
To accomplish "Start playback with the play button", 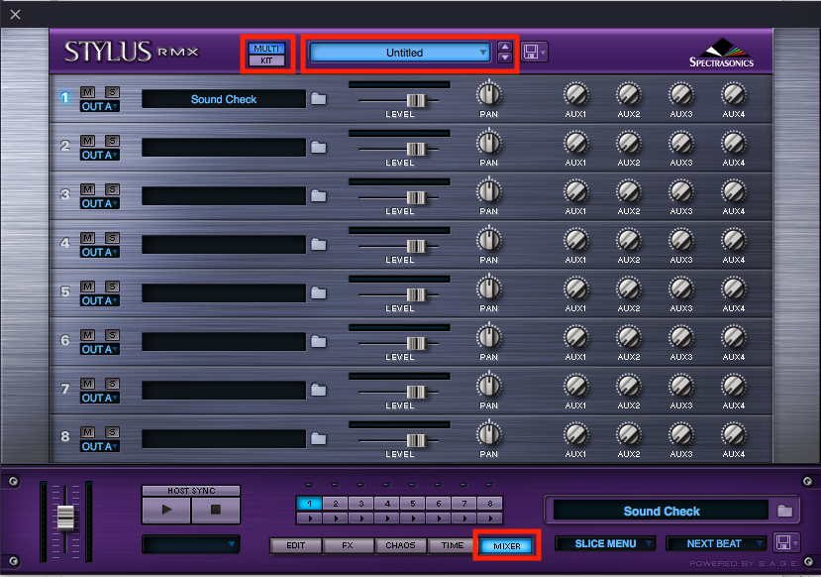I will [166, 510].
